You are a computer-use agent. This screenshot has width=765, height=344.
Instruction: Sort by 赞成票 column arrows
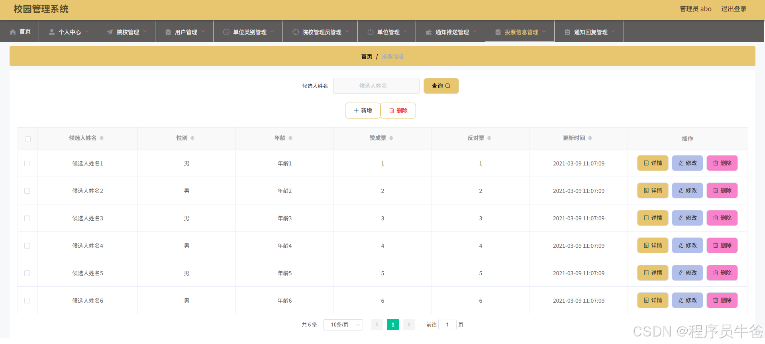coord(391,138)
